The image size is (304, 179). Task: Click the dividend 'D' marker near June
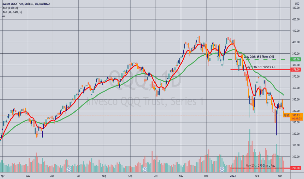click(x=68, y=169)
